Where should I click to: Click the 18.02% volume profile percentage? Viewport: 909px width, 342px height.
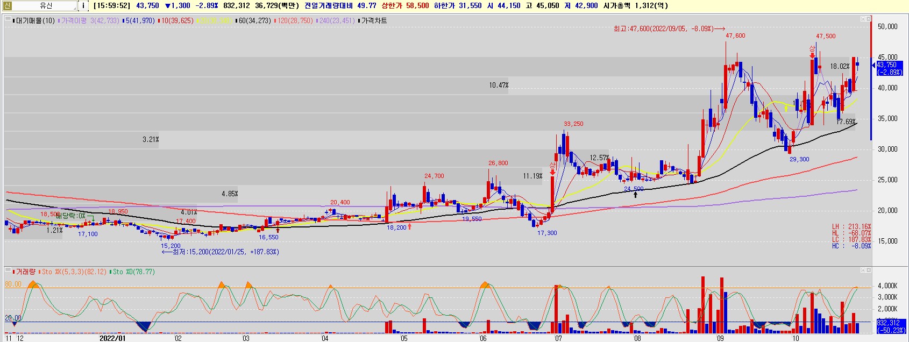coord(840,67)
